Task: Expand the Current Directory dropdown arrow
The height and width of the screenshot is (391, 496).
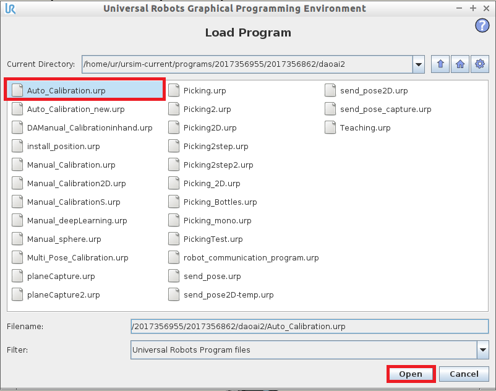Action: (419, 64)
